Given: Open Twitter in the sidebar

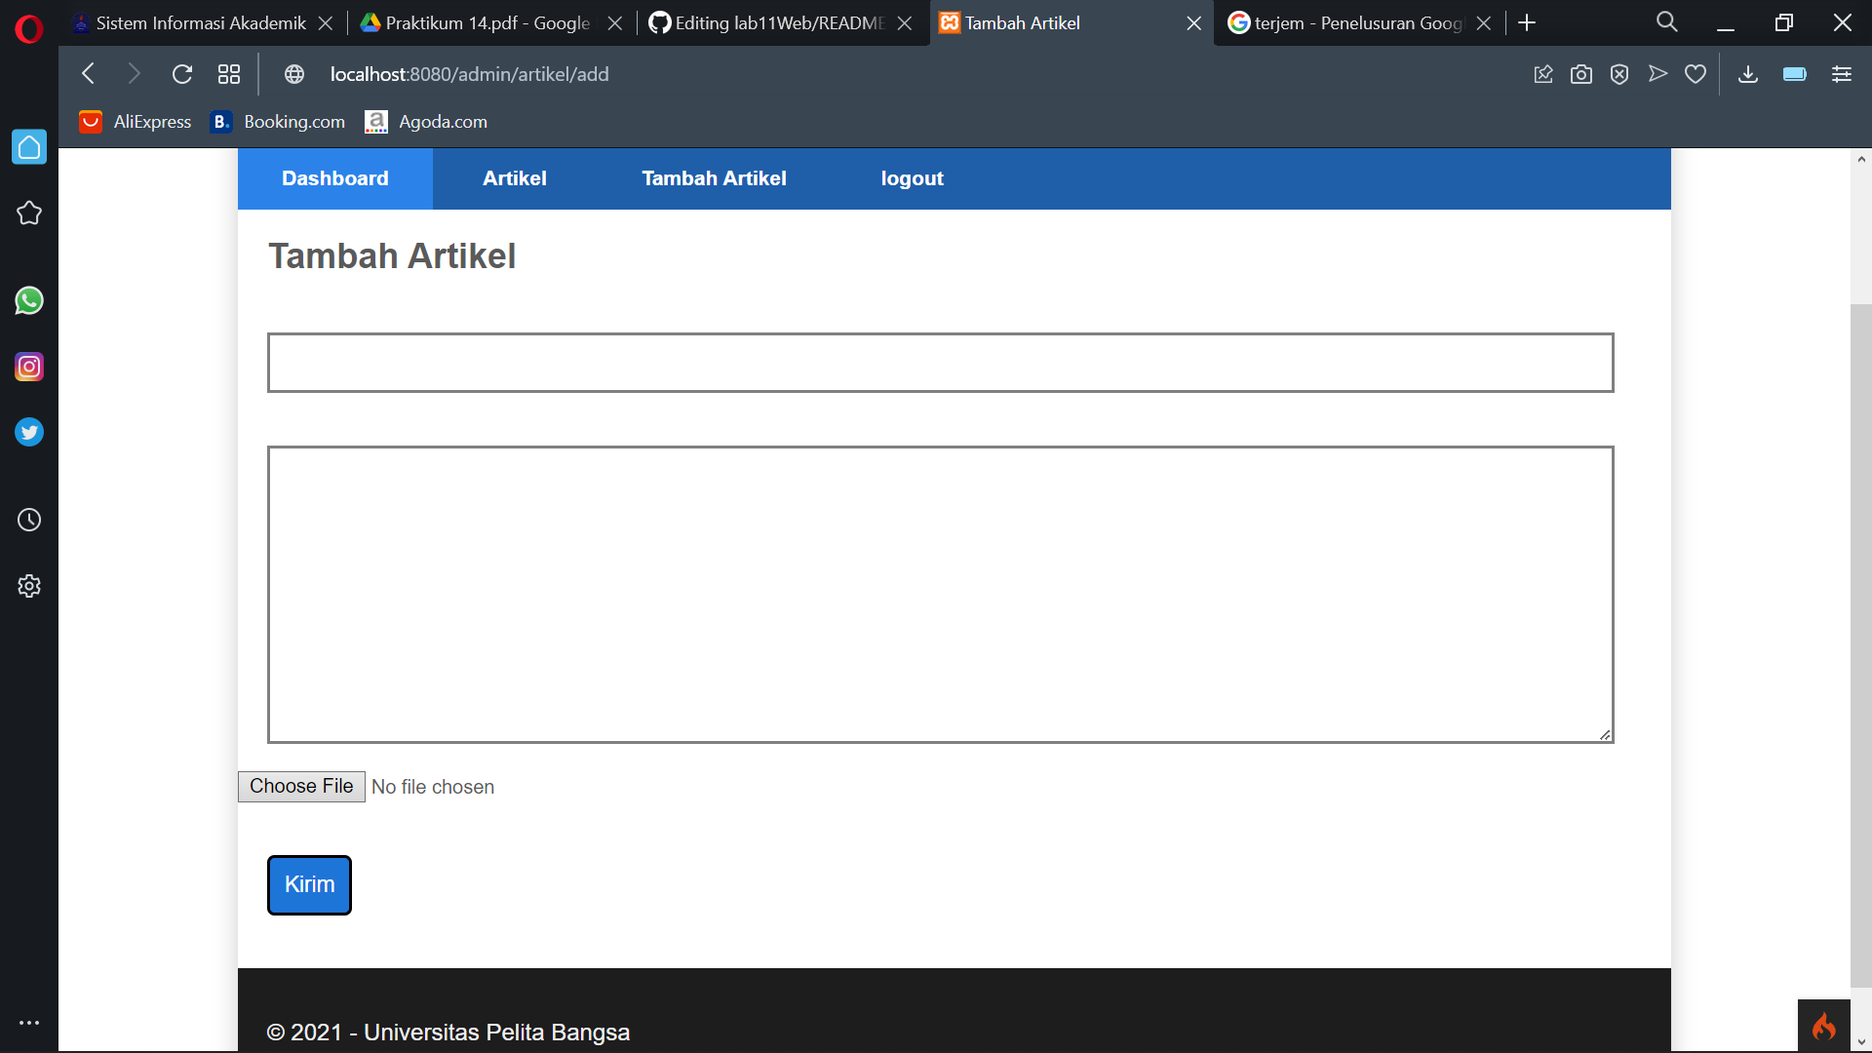Looking at the screenshot, I should point(29,432).
